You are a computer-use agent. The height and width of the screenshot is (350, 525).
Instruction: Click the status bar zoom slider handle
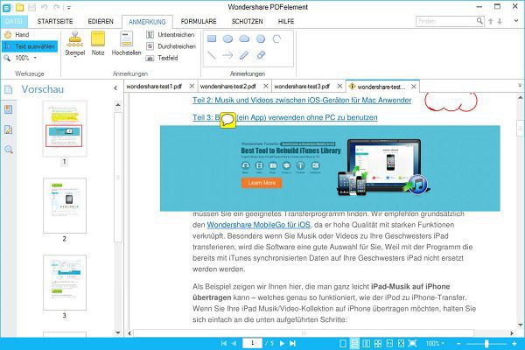pos(486,343)
